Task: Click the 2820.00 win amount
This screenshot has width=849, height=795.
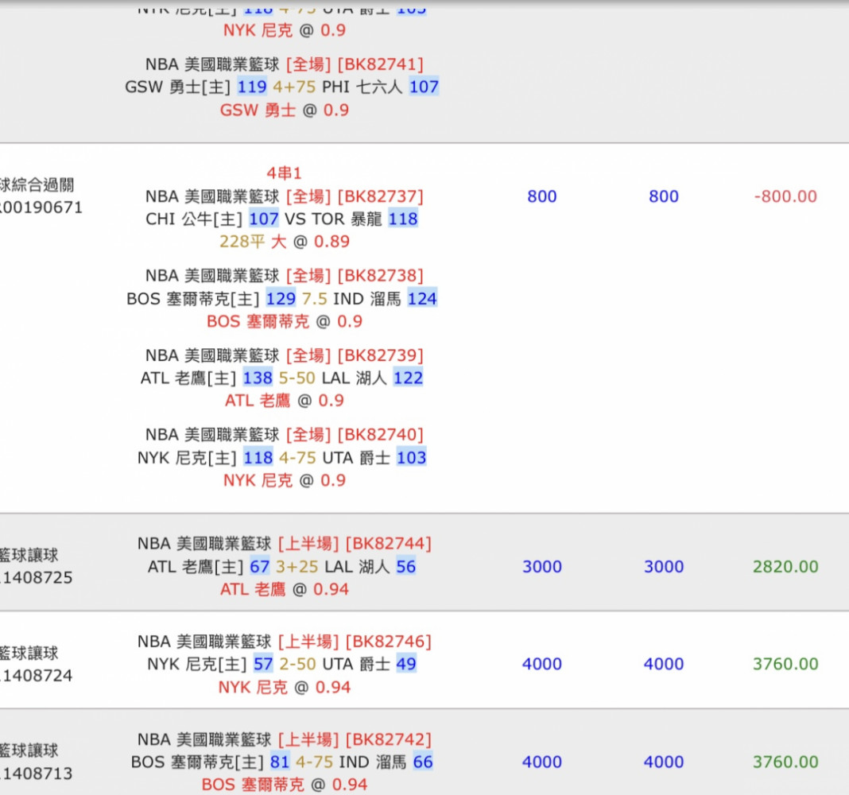Action: pyautogui.click(x=785, y=567)
